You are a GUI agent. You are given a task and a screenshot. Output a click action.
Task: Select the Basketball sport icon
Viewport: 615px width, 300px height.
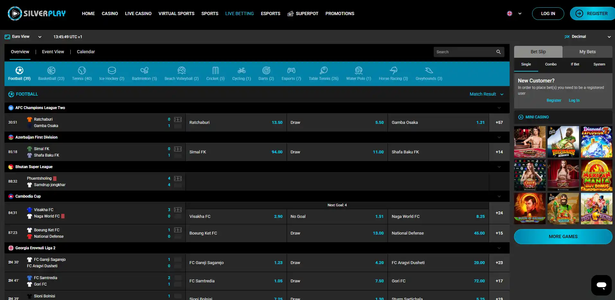[51, 70]
